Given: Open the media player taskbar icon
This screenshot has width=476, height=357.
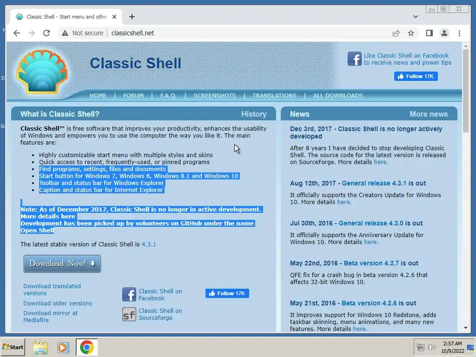Looking at the screenshot, I should pyautogui.click(x=63, y=347).
